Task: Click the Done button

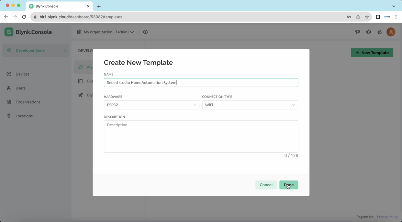Action: pyautogui.click(x=289, y=185)
